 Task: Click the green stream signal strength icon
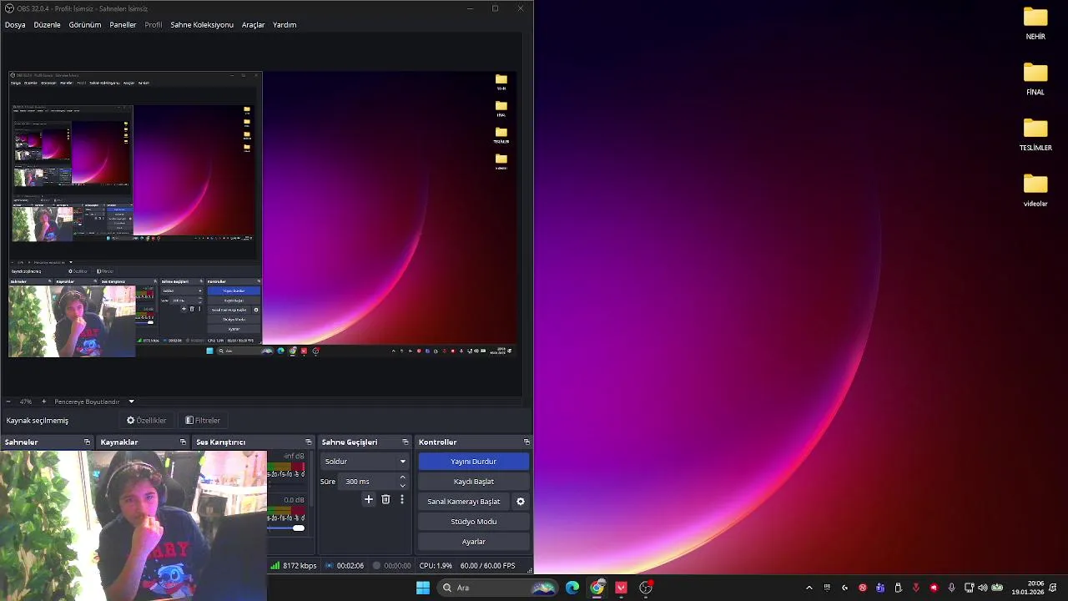pos(275,565)
